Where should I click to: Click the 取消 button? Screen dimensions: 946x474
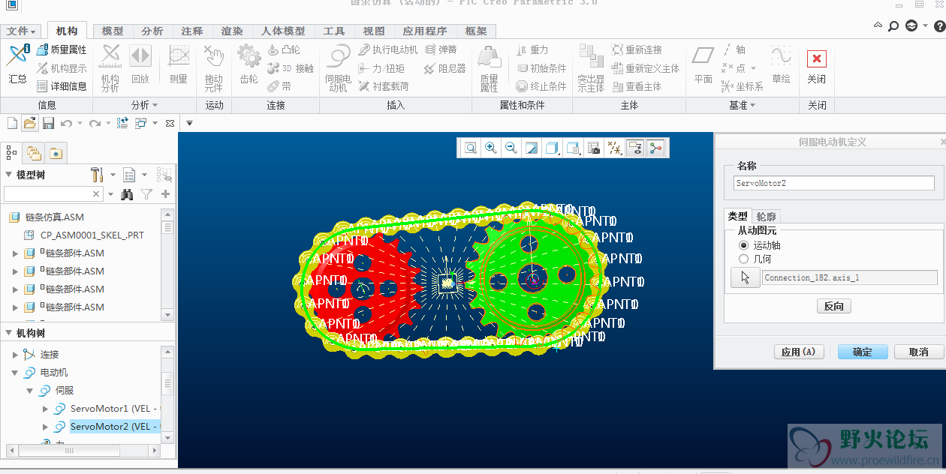(x=918, y=352)
